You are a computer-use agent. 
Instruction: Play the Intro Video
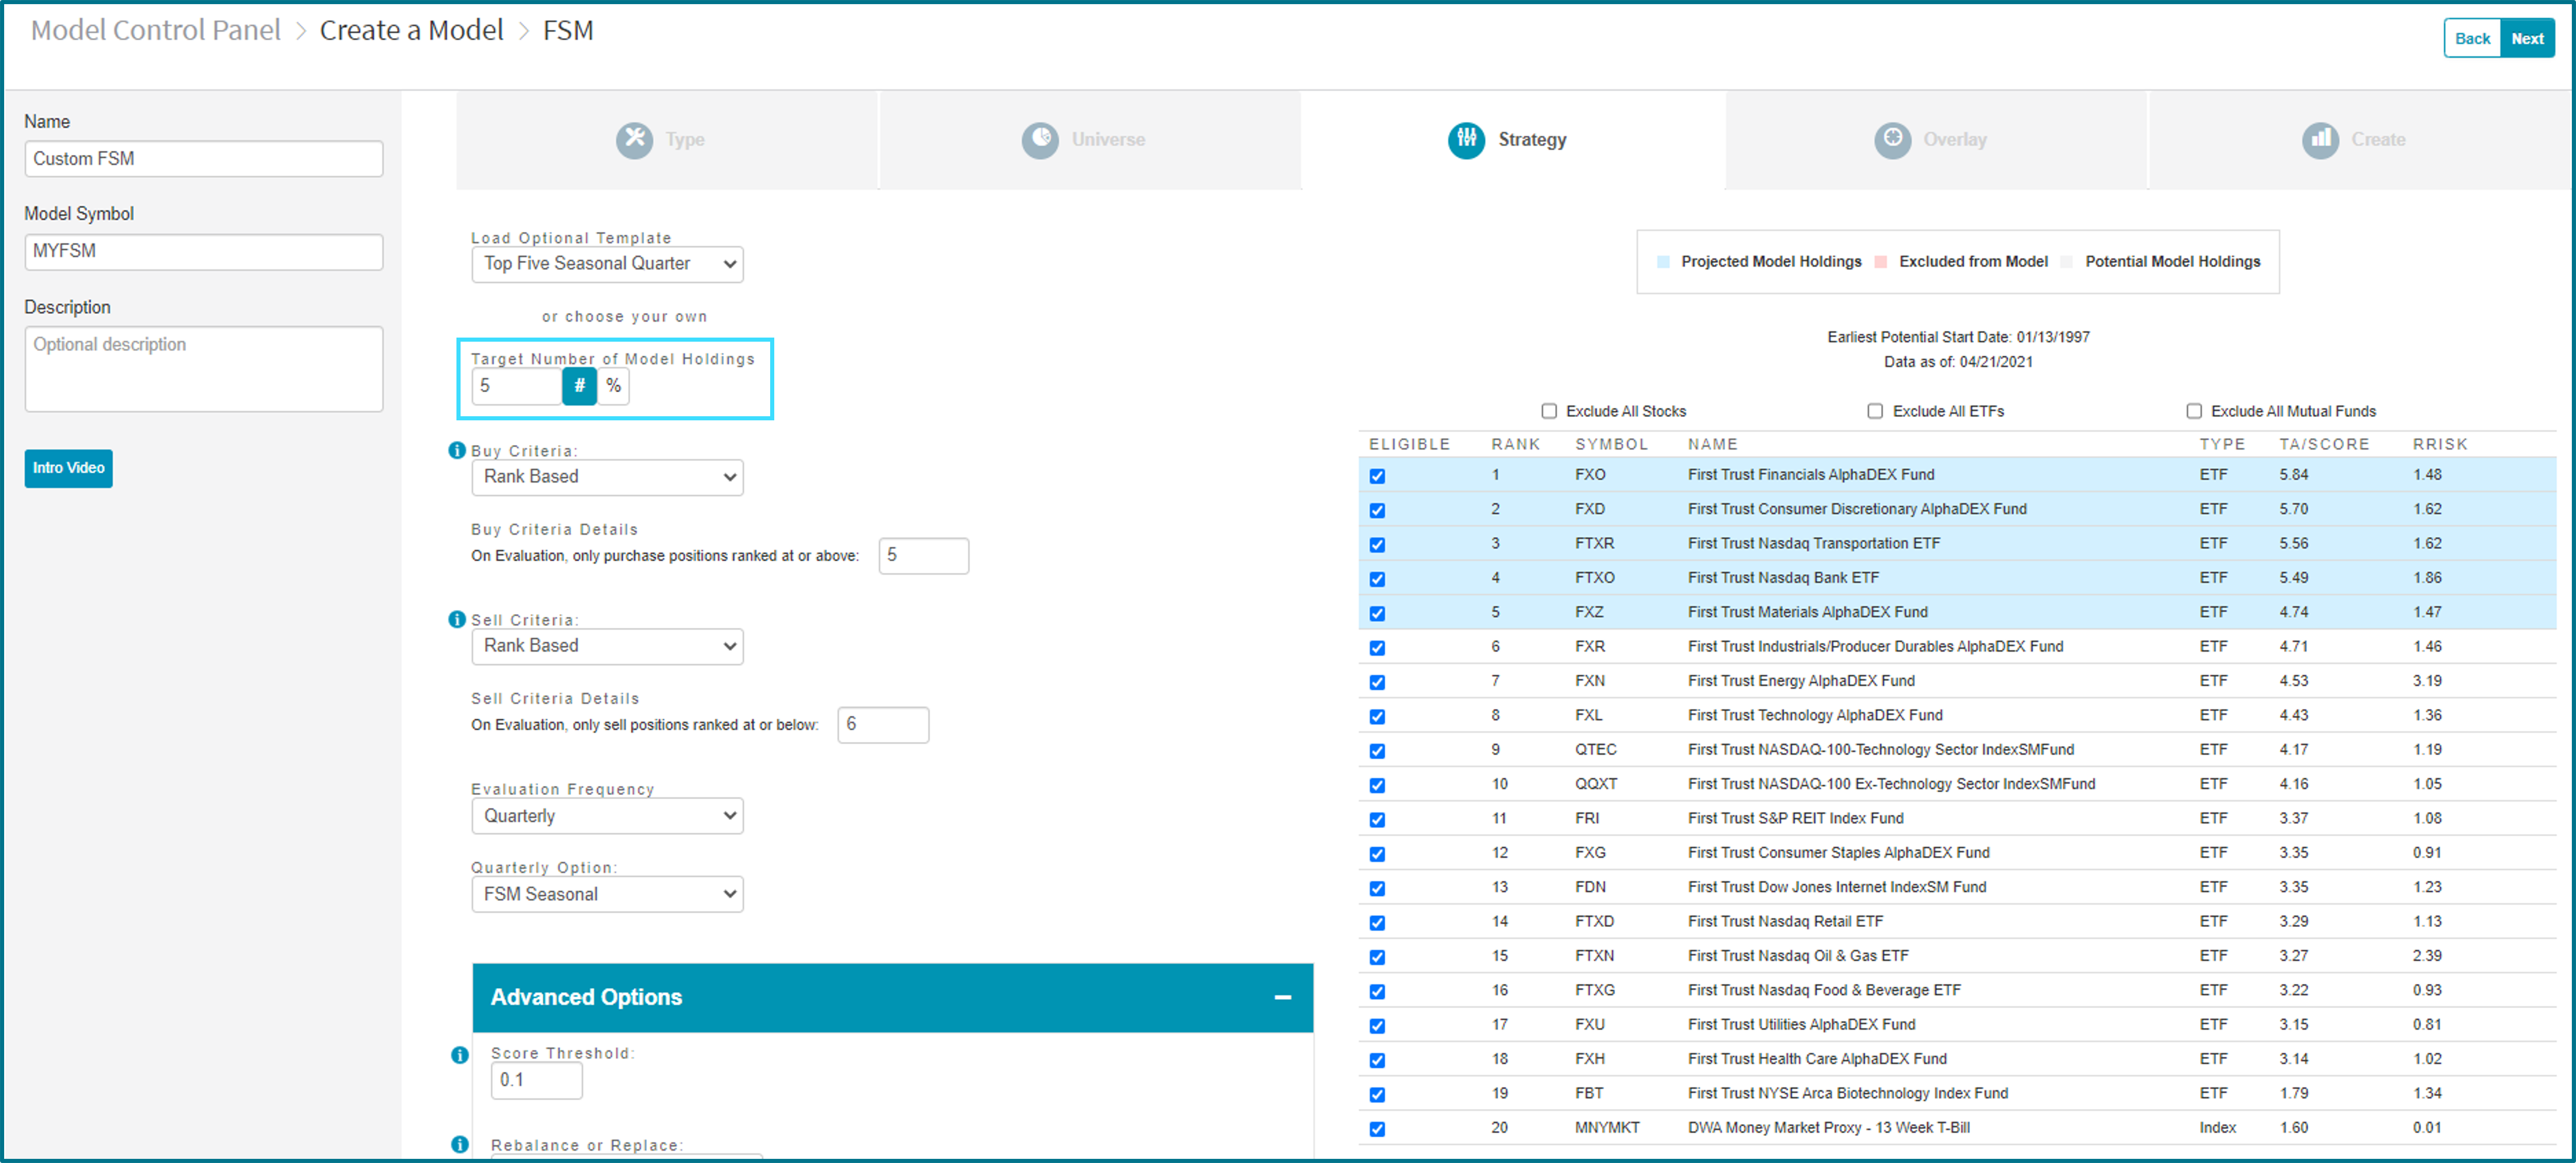(x=68, y=467)
